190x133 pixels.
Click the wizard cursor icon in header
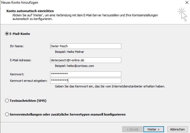[182, 14]
